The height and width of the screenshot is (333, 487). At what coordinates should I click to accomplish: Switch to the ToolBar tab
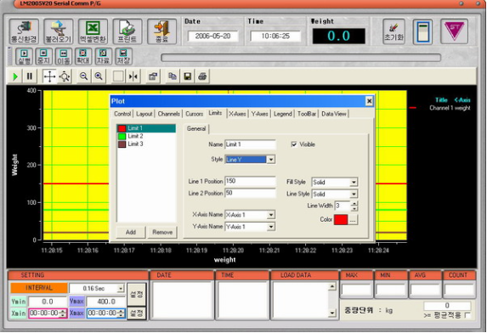coord(307,114)
